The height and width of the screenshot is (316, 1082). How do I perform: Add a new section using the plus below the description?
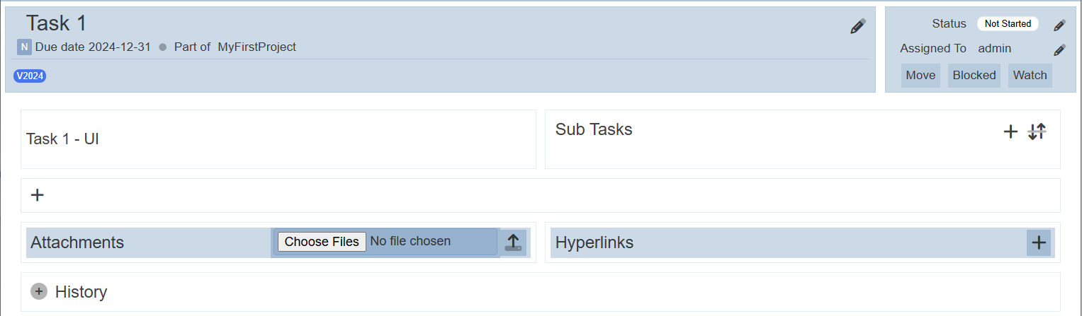click(38, 195)
